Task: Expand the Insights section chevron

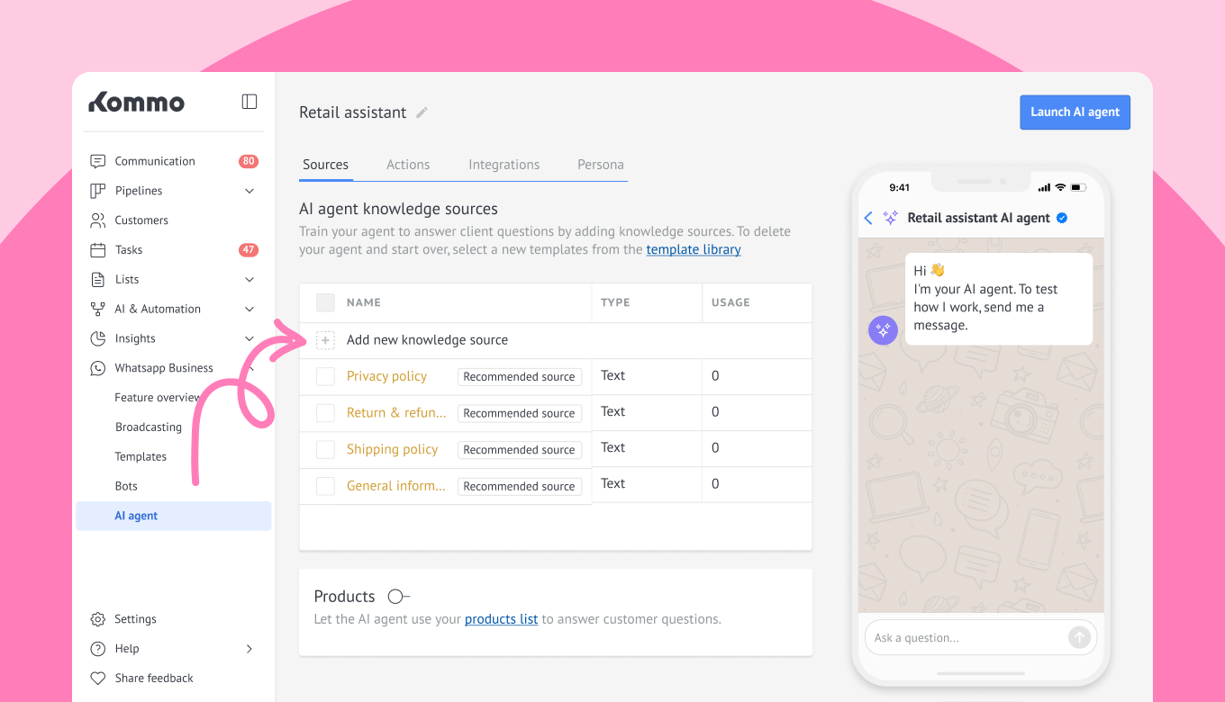Action: (250, 338)
